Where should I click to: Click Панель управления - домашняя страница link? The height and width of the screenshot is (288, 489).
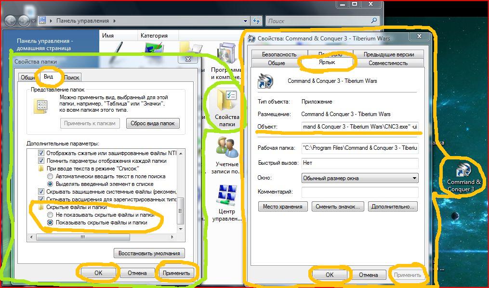tap(45, 45)
